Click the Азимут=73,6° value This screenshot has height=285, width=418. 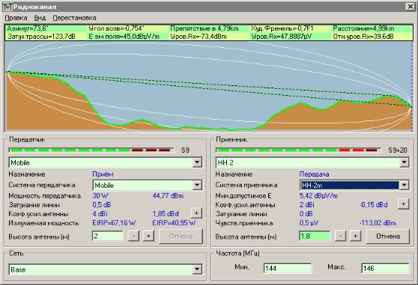click(28, 28)
